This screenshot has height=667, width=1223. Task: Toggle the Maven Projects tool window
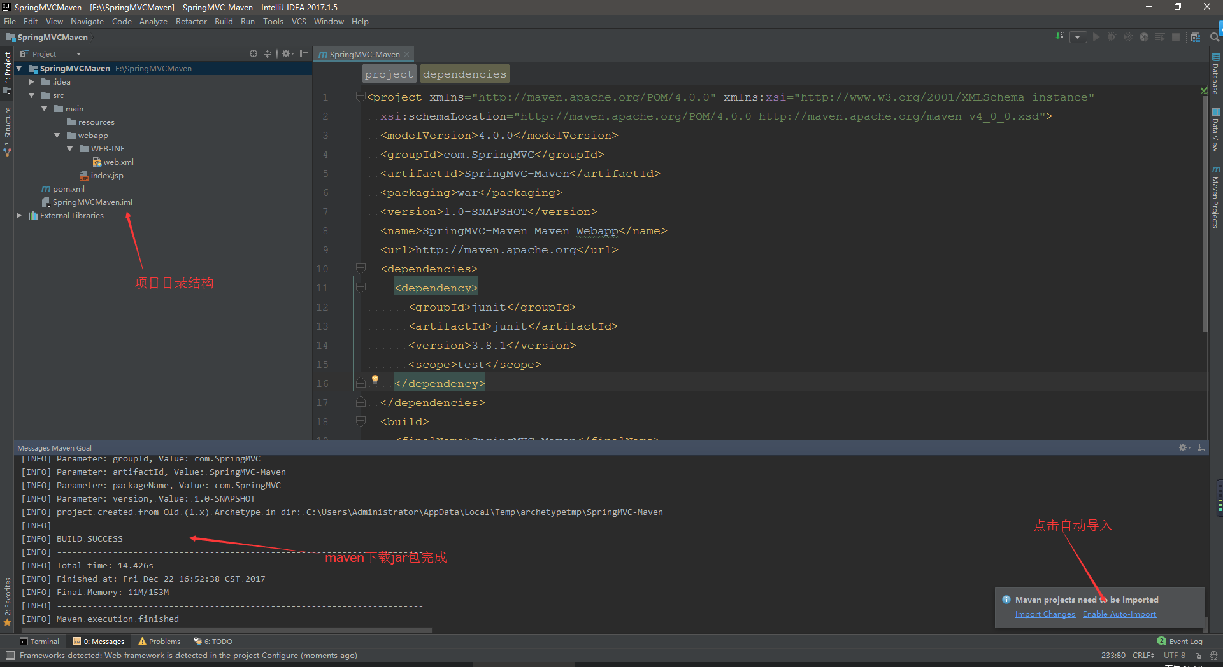pyautogui.click(x=1216, y=197)
